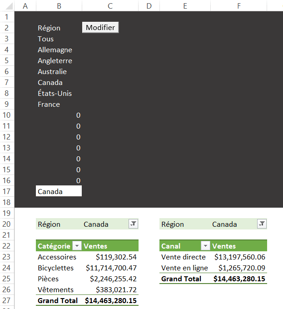The width and height of the screenshot is (283, 309).
Task: Open Région filter dropdown in cell C20
Action: [x=133, y=224]
